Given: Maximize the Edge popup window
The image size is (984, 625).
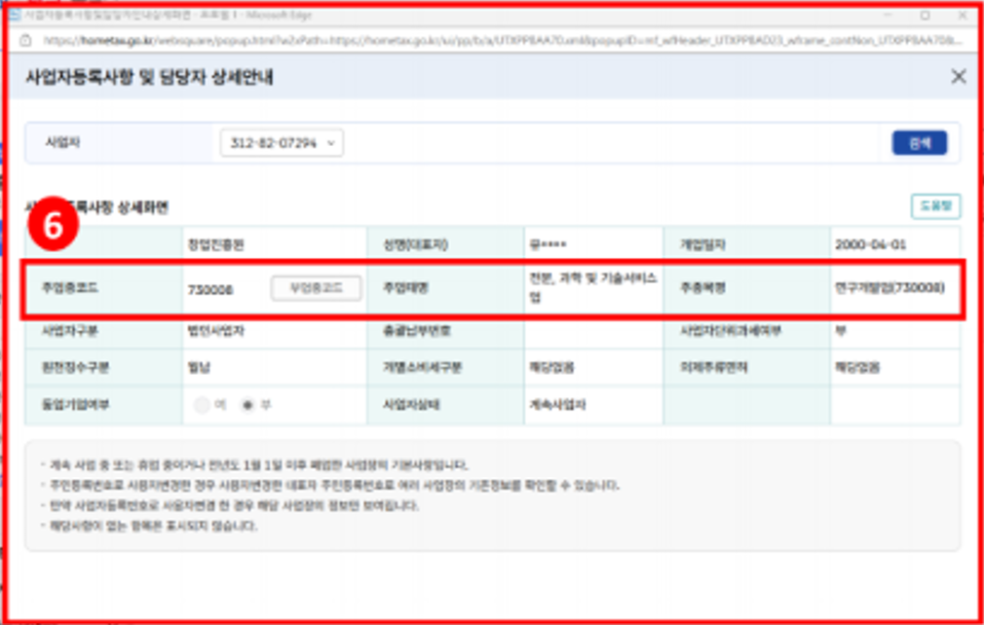Looking at the screenshot, I should (x=925, y=16).
